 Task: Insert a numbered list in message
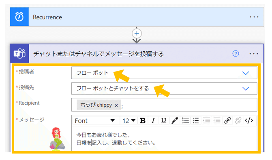[x=196, y=120]
